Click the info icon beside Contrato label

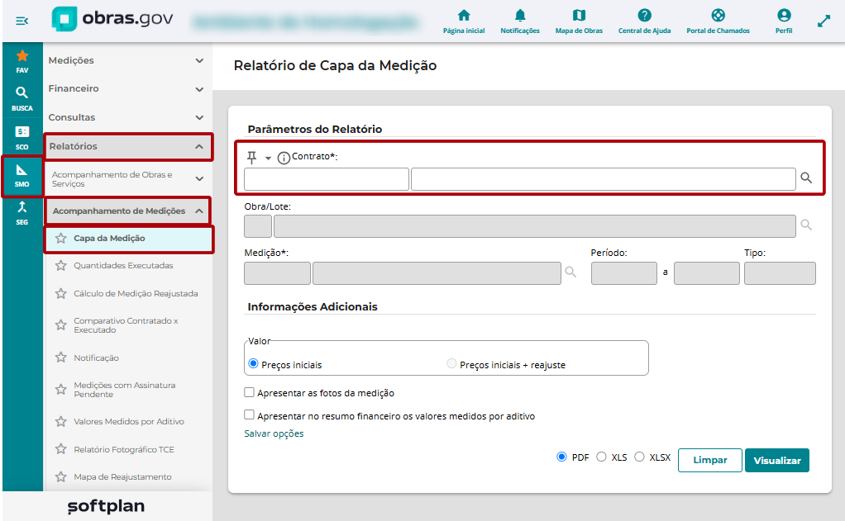(284, 158)
